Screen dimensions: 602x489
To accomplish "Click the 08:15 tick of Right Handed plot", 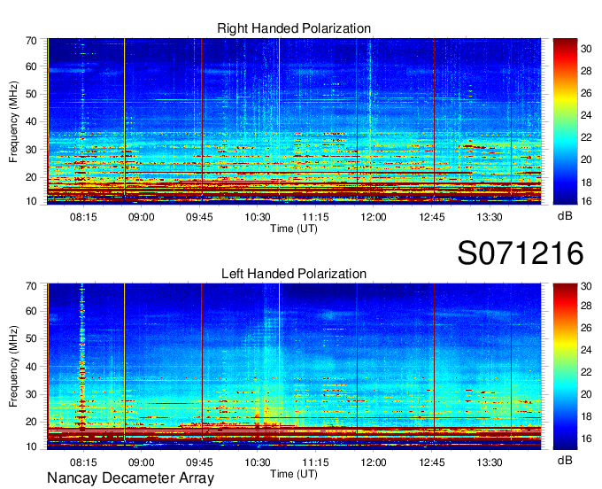I will [x=83, y=217].
